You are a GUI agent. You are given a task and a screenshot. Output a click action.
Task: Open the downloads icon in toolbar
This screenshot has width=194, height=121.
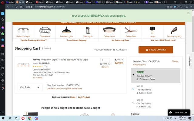coord(187,7)
